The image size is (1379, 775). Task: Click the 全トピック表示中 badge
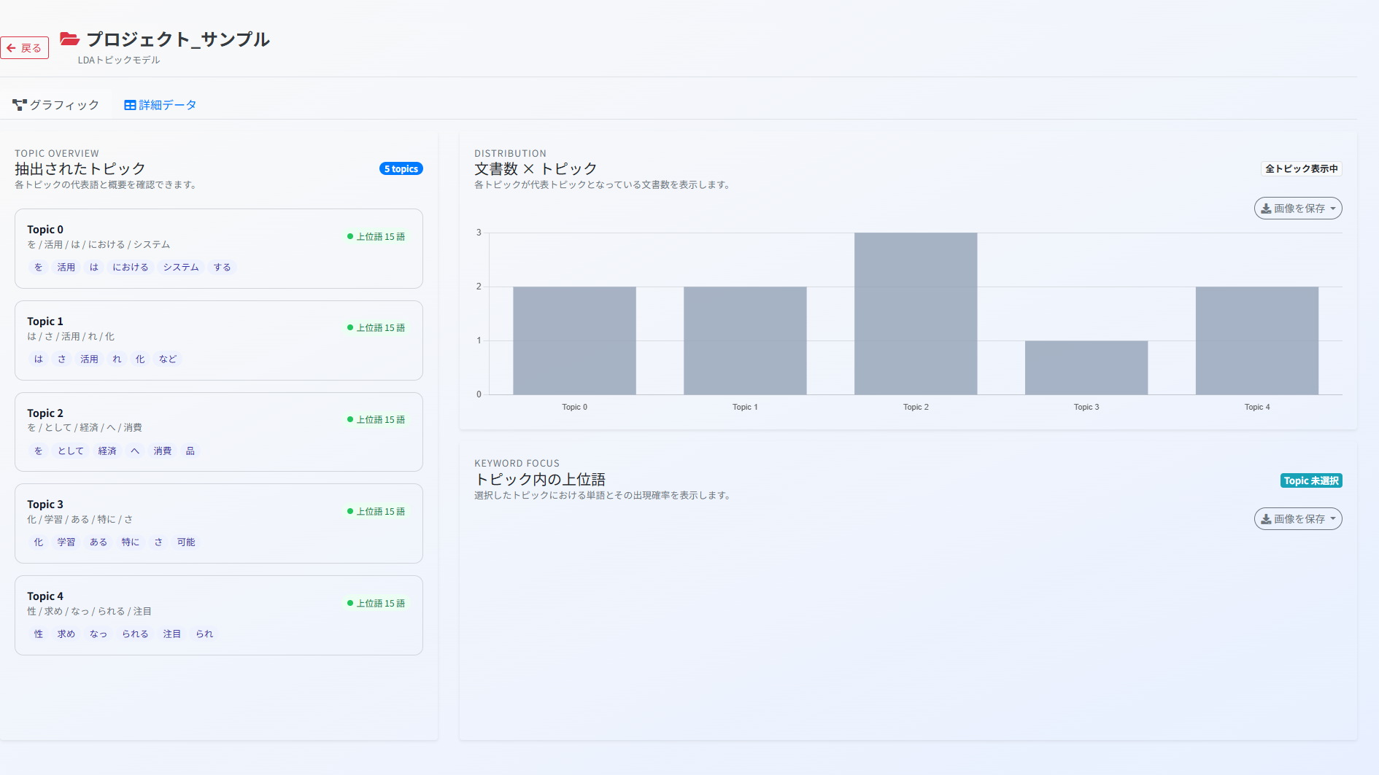coord(1302,168)
